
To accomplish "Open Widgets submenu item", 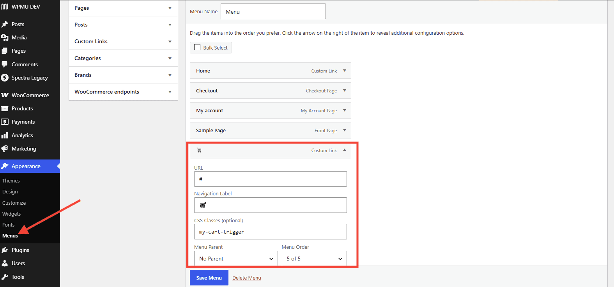I will [12, 214].
